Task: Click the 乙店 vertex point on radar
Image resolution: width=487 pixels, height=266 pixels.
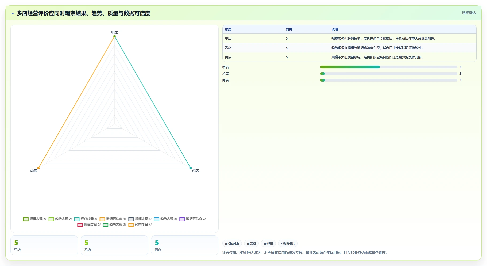Action: (191, 168)
